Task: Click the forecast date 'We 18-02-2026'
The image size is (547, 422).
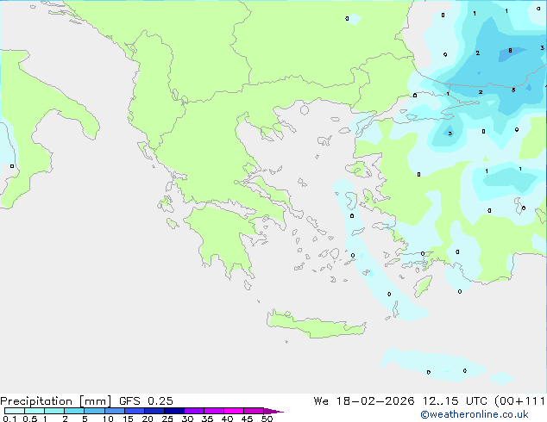Action: 364,401
